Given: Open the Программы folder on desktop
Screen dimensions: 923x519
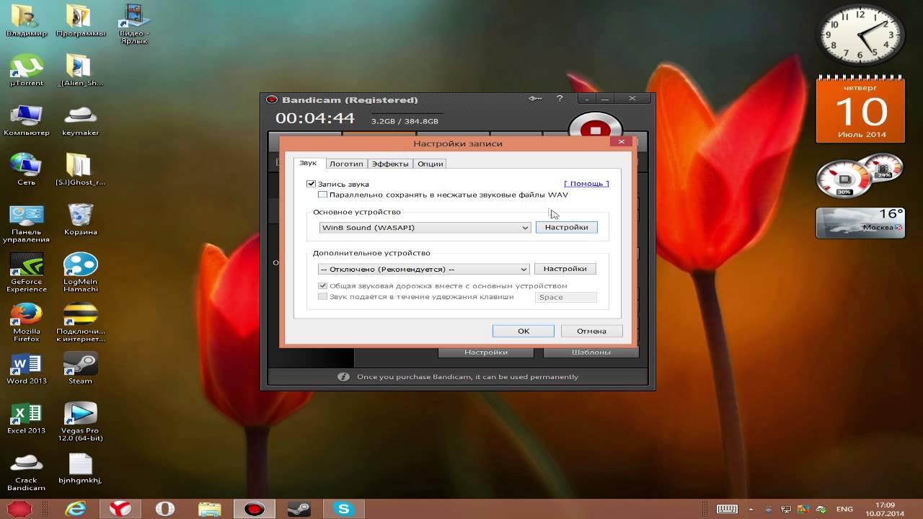Looking at the screenshot, I should (x=80, y=20).
